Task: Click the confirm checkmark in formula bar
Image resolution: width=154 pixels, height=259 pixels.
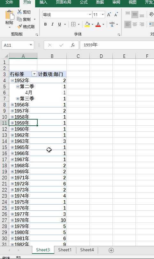Action: [x=61, y=45]
